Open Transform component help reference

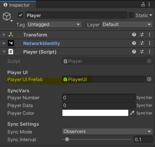[x=134, y=35]
